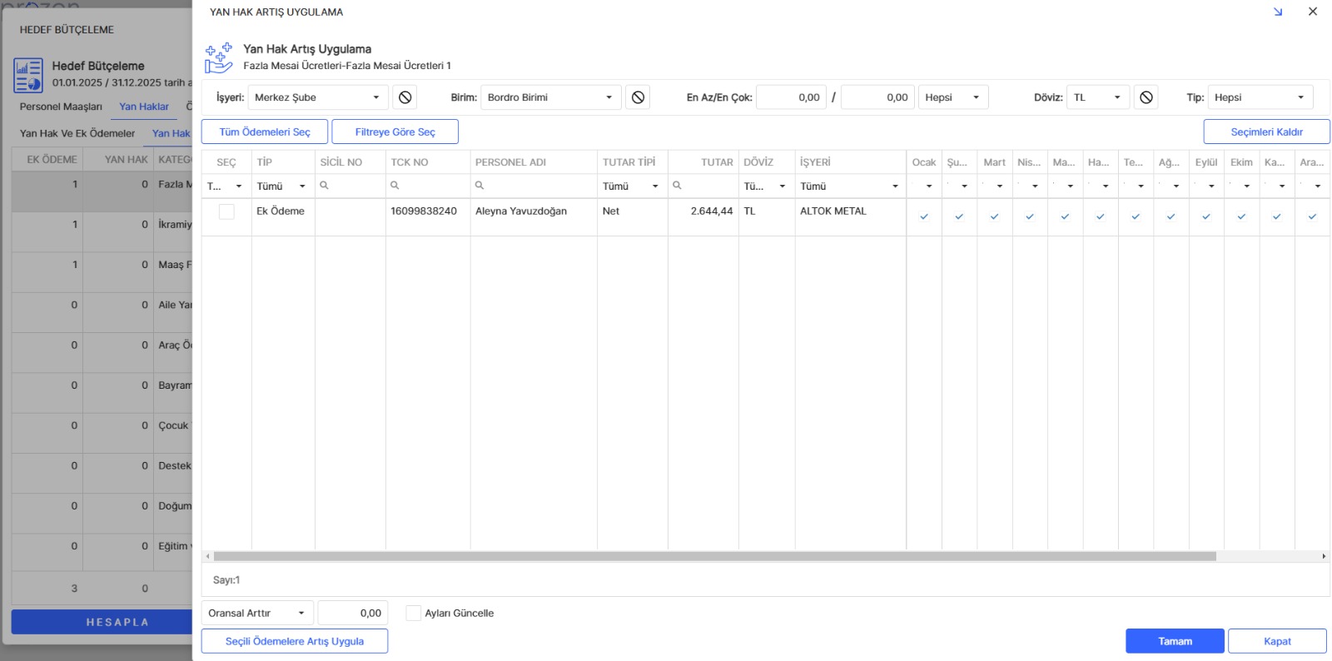
Task: Toggle the Ayları Güncelle checkbox
Action: tap(414, 613)
